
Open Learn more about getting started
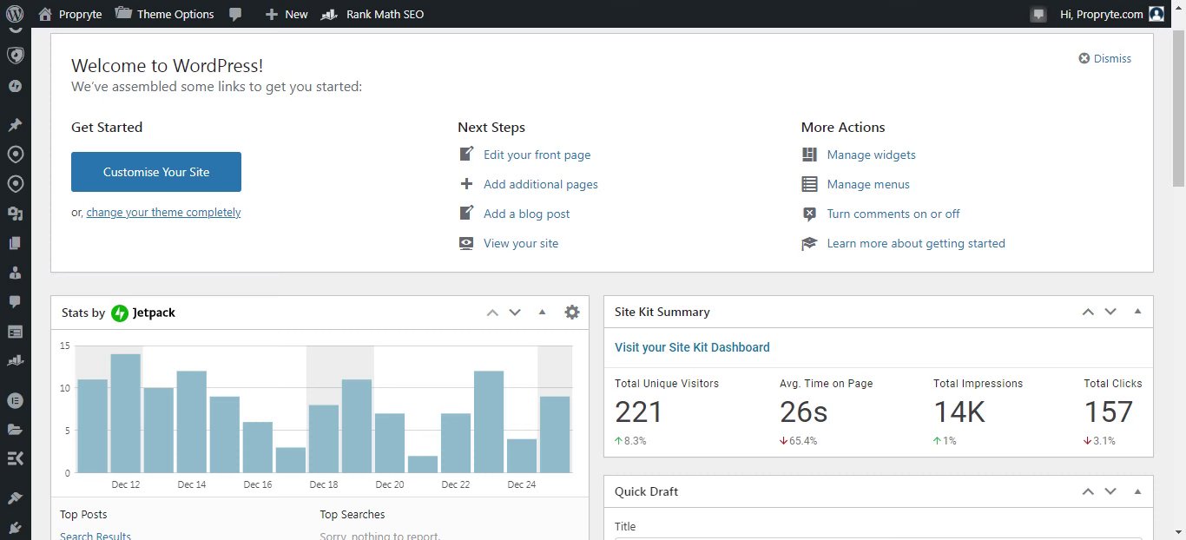pyautogui.click(x=916, y=243)
